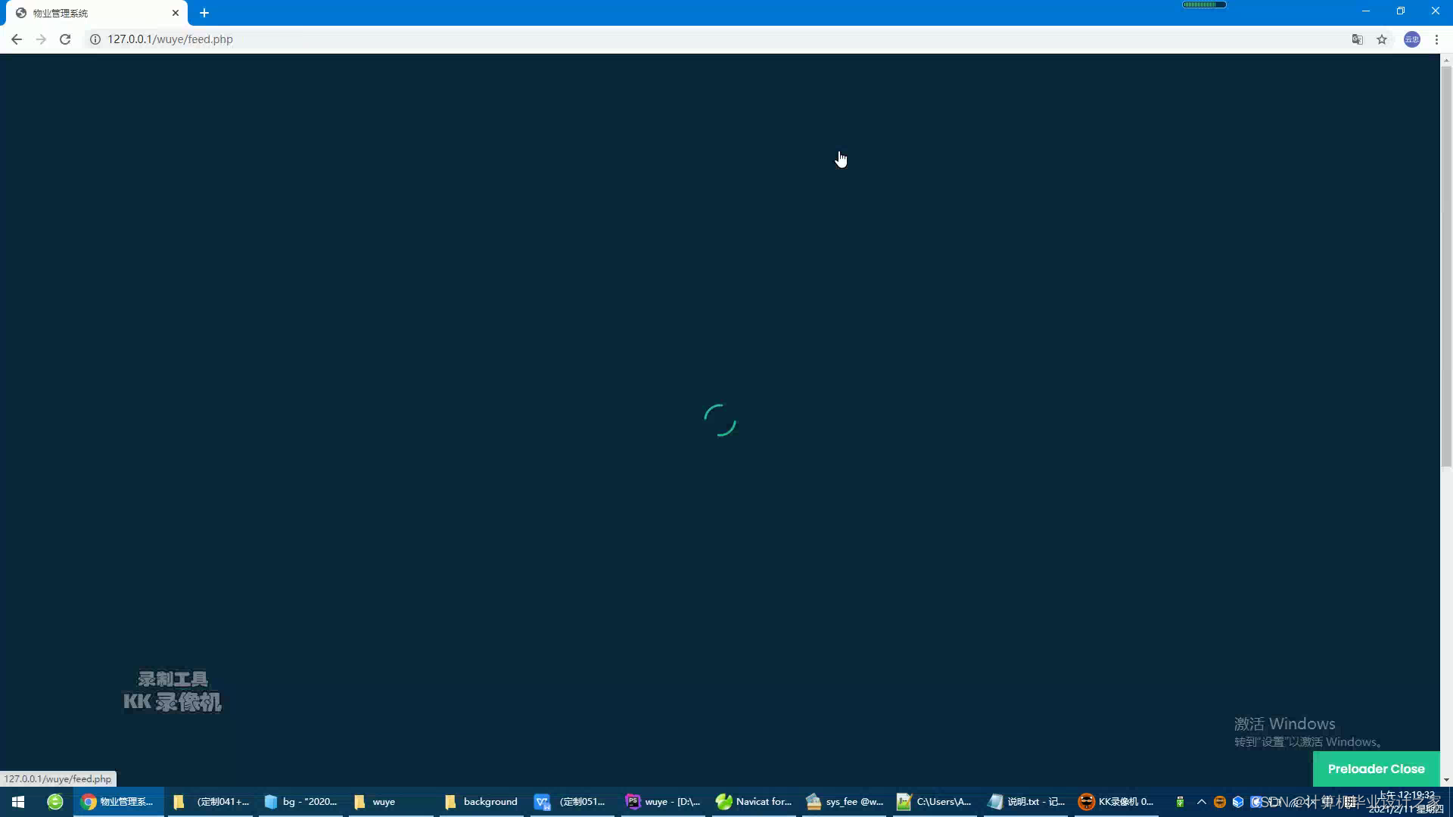Open the Google Translate page icon
Viewport: 1453px width, 817px height.
coord(1358,39)
